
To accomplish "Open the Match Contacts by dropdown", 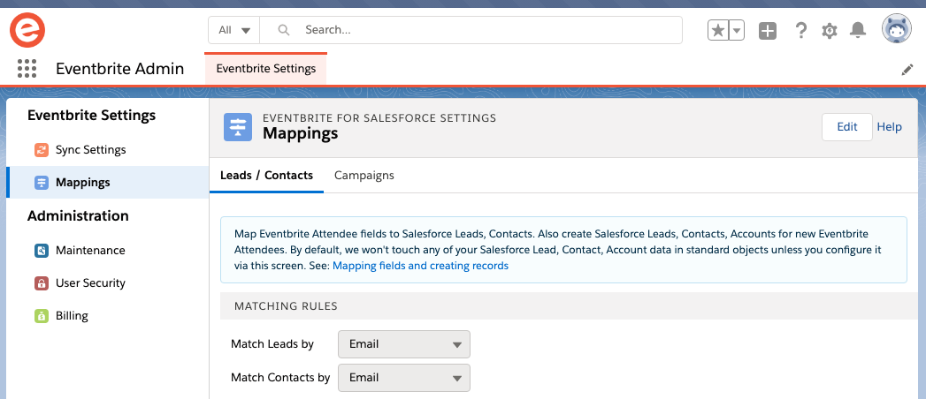I will (x=404, y=378).
